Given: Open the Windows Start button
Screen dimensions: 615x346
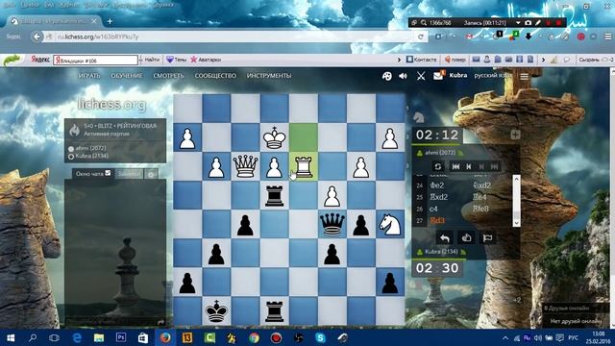Looking at the screenshot, I should [x=11, y=337].
